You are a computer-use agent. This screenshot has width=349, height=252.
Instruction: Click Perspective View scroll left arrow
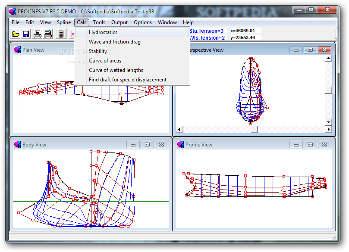pos(179,129)
